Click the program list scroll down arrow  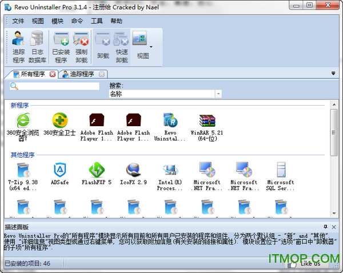click(x=334, y=213)
